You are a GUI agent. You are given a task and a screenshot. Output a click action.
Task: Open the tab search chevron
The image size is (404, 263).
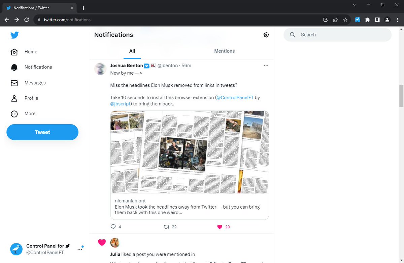[x=354, y=5]
